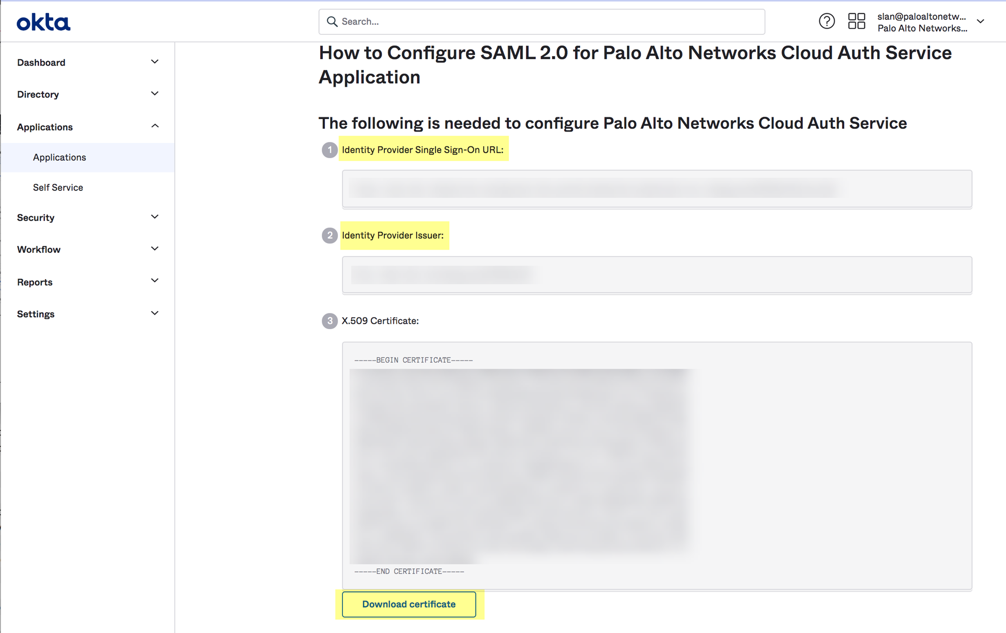Click the Download certificate button
The width and height of the screenshot is (1006, 633).
coord(409,604)
